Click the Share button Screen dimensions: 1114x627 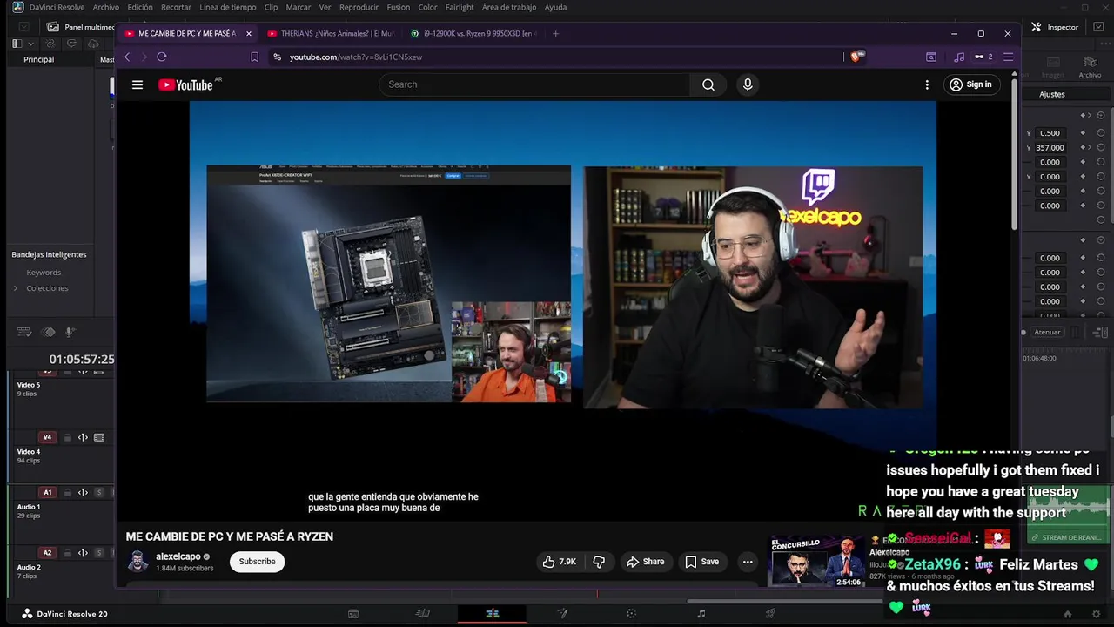(646, 562)
